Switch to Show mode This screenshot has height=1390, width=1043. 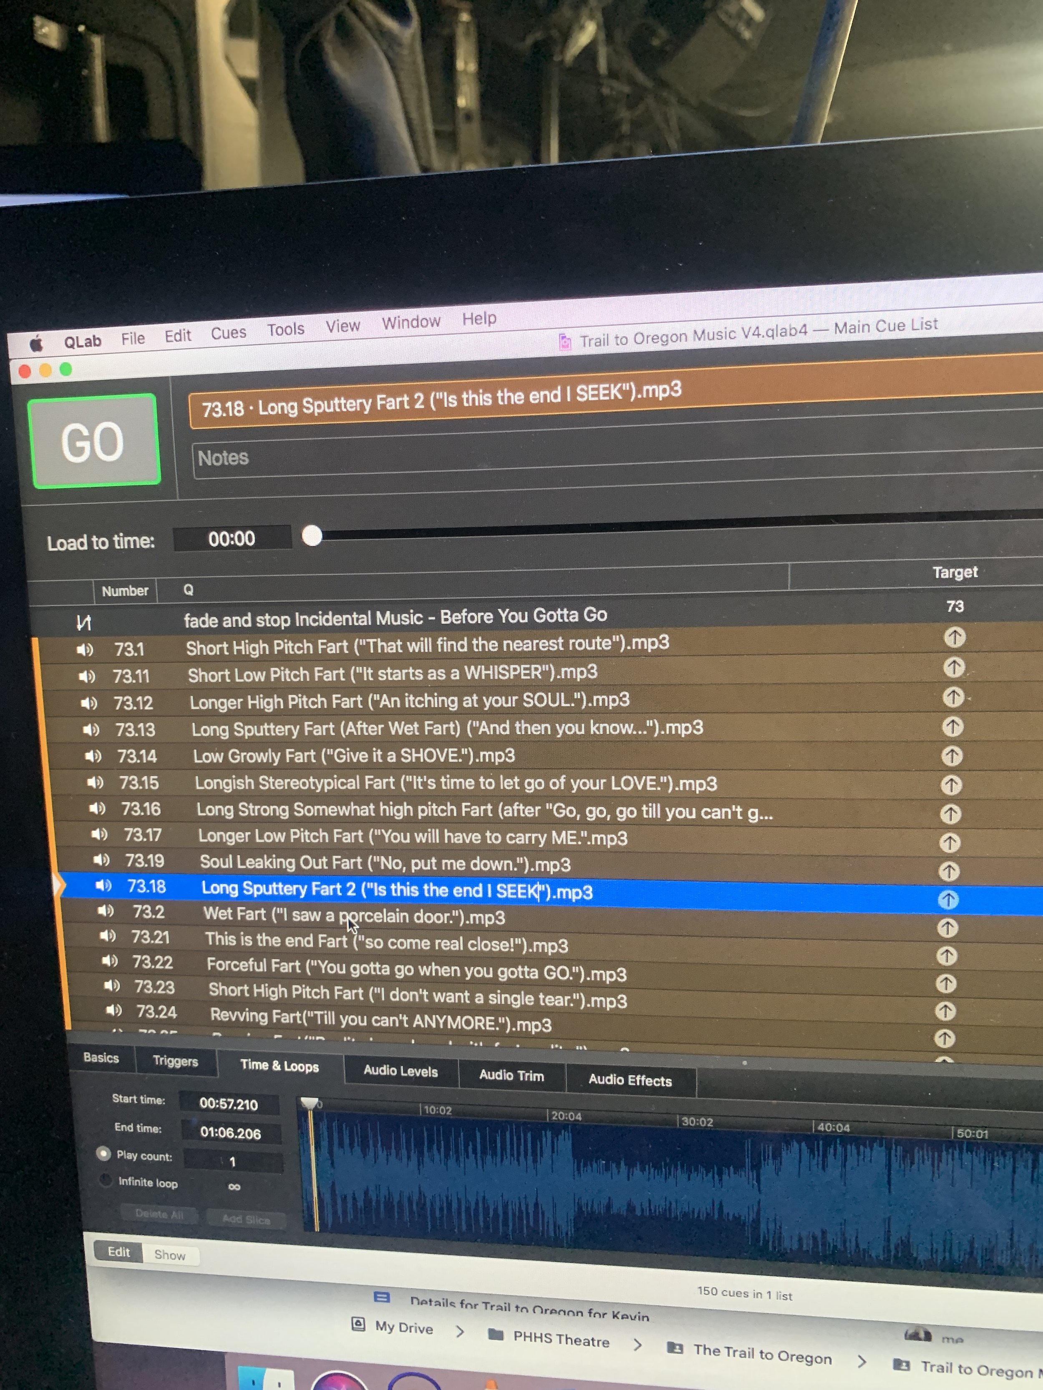pos(170,1255)
